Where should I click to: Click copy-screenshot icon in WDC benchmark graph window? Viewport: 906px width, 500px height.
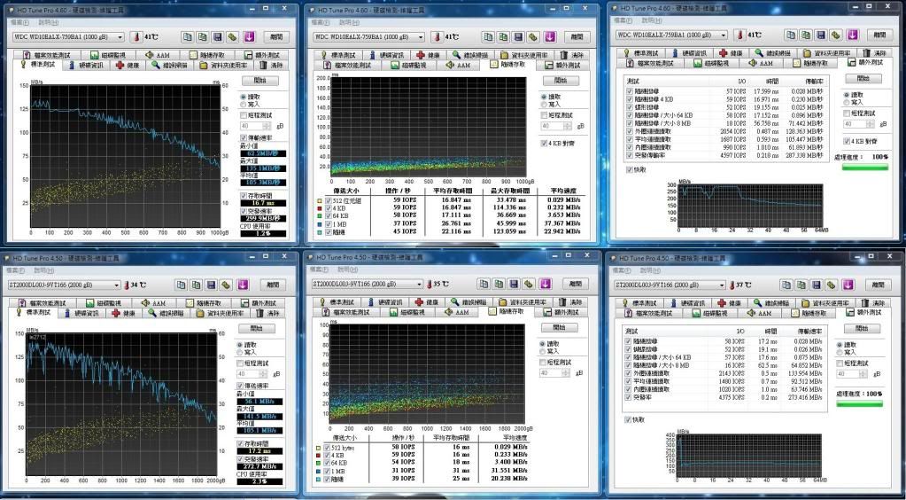pyautogui.click(x=202, y=37)
